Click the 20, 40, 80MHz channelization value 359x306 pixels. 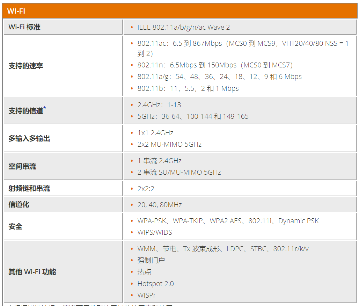[x=159, y=205]
